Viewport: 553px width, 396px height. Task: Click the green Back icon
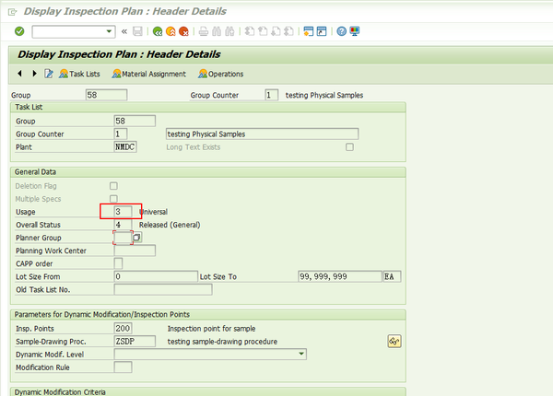pyautogui.click(x=158, y=31)
